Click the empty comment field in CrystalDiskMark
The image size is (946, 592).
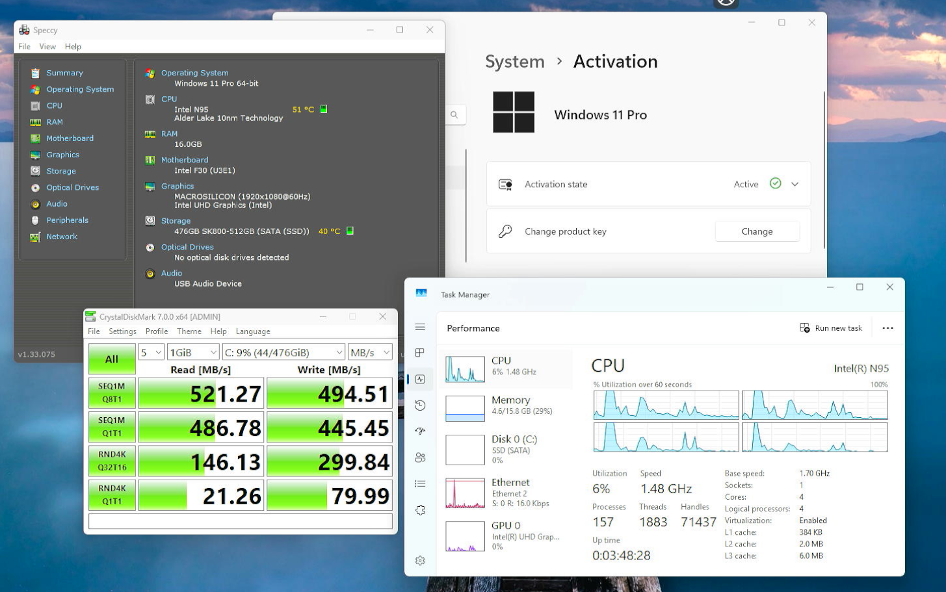point(241,521)
